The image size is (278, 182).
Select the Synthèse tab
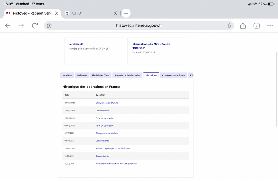pyautogui.click(x=67, y=75)
